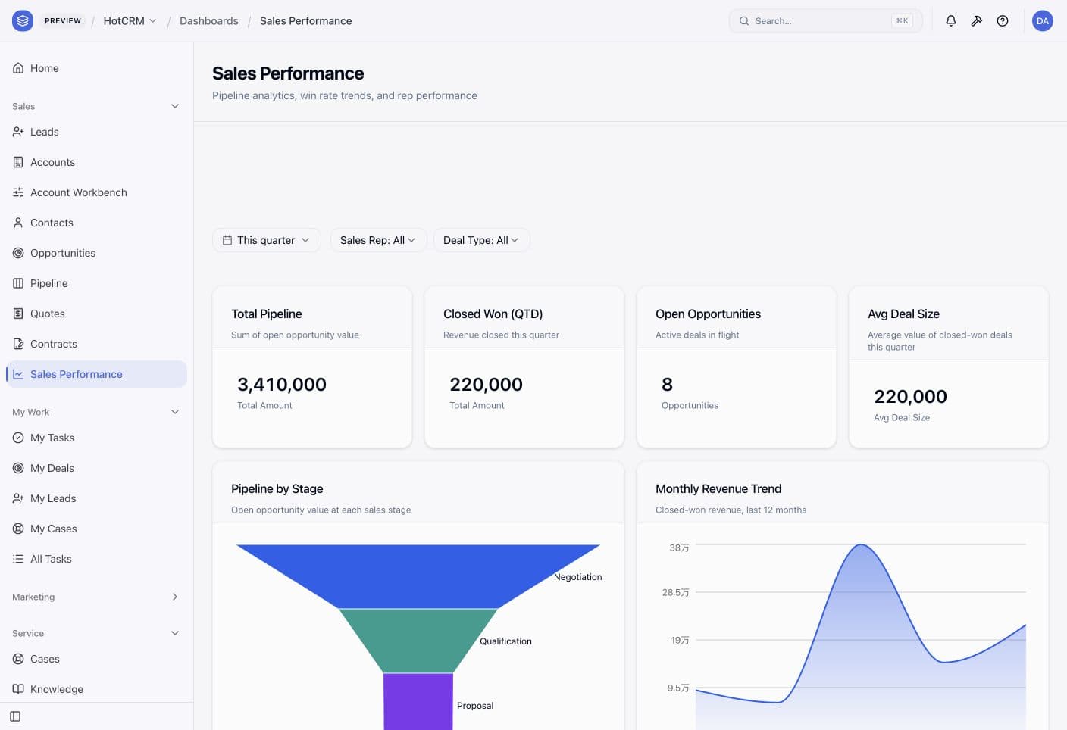Open Accounts from the sidebar
Viewport: 1067px width, 730px height.
click(x=96, y=162)
